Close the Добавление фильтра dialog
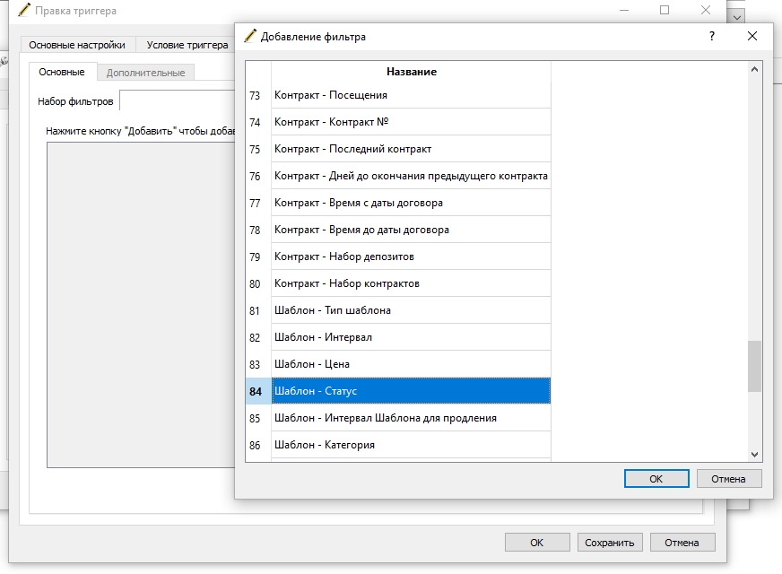Image resolution: width=782 pixels, height=574 pixels. click(752, 36)
